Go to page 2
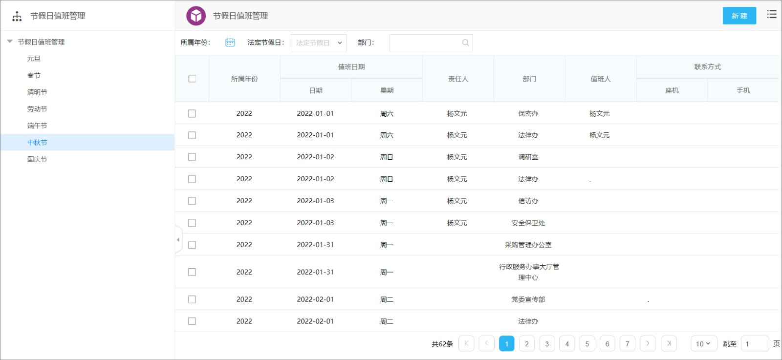Screen dimensions: 782x360 [526, 343]
